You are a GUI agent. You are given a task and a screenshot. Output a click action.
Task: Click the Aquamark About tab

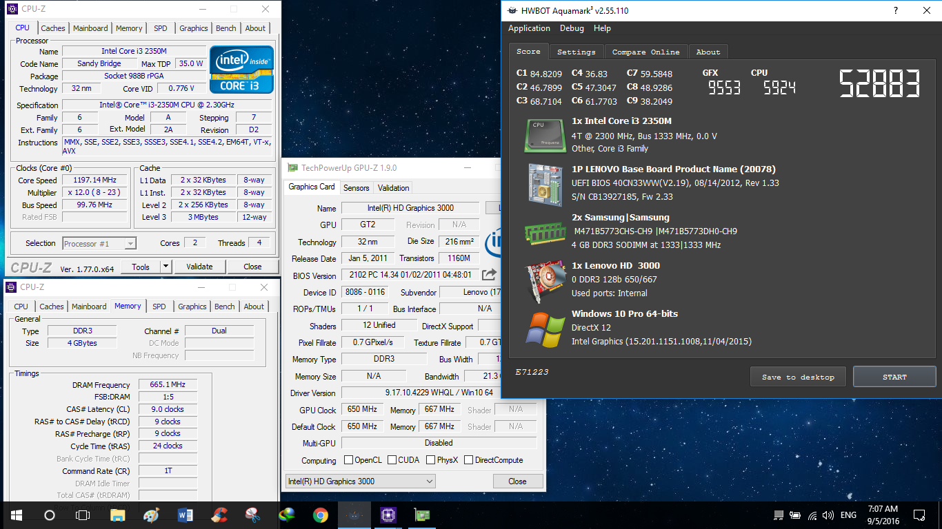click(708, 52)
